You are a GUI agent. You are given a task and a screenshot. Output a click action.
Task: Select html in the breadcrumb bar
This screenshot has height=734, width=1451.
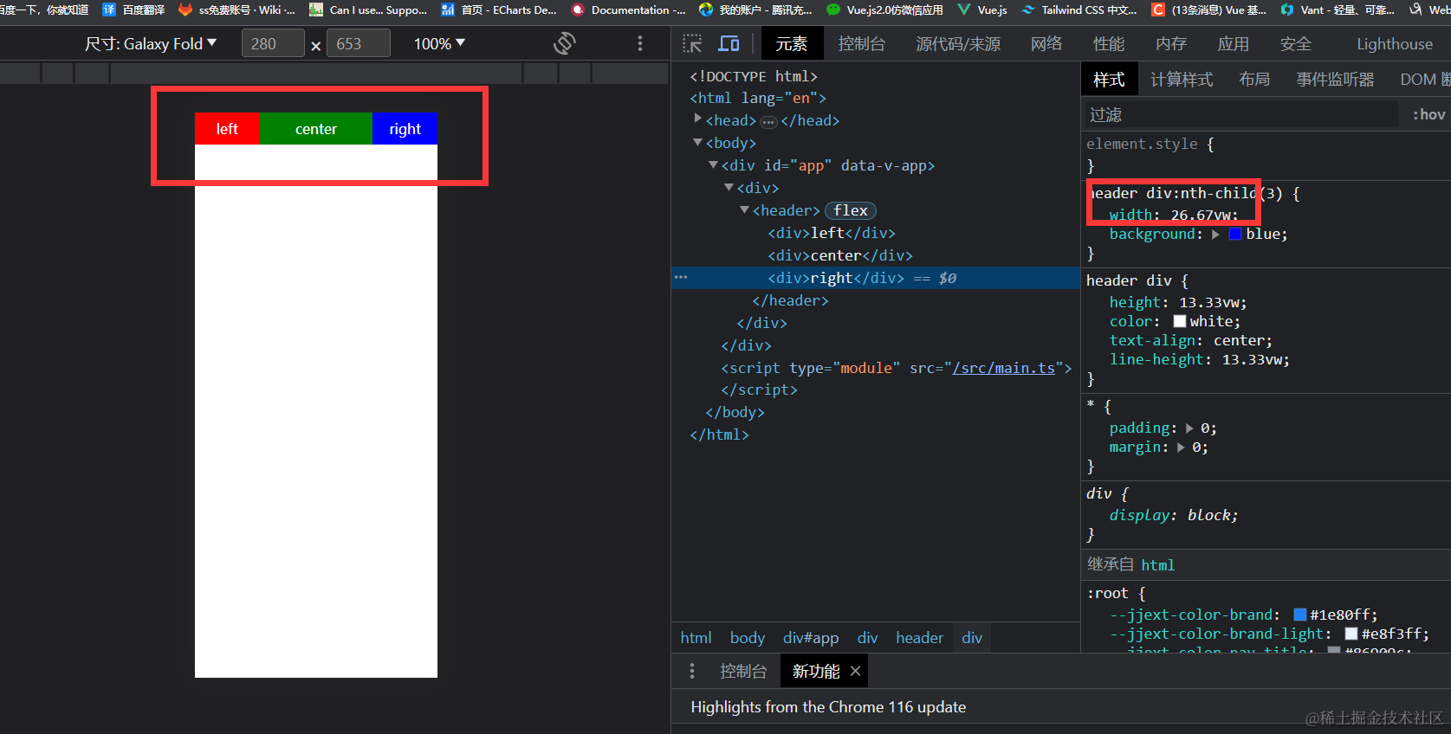[x=696, y=638]
